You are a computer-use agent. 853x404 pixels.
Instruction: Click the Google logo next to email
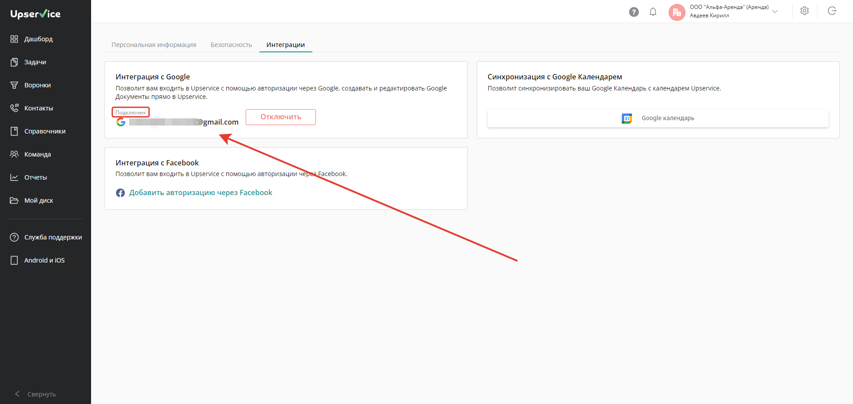[121, 122]
